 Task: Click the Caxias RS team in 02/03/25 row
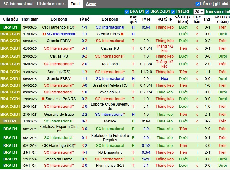tap(110, 48)
